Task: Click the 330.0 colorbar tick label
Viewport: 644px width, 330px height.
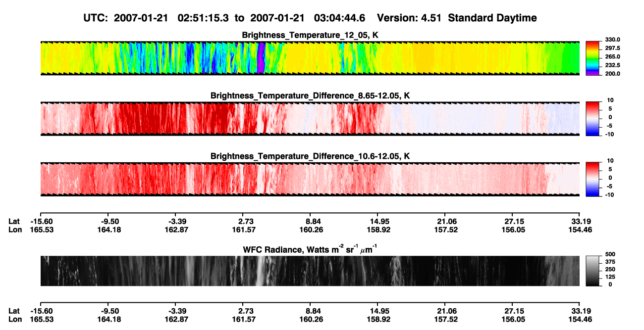Action: click(x=613, y=40)
